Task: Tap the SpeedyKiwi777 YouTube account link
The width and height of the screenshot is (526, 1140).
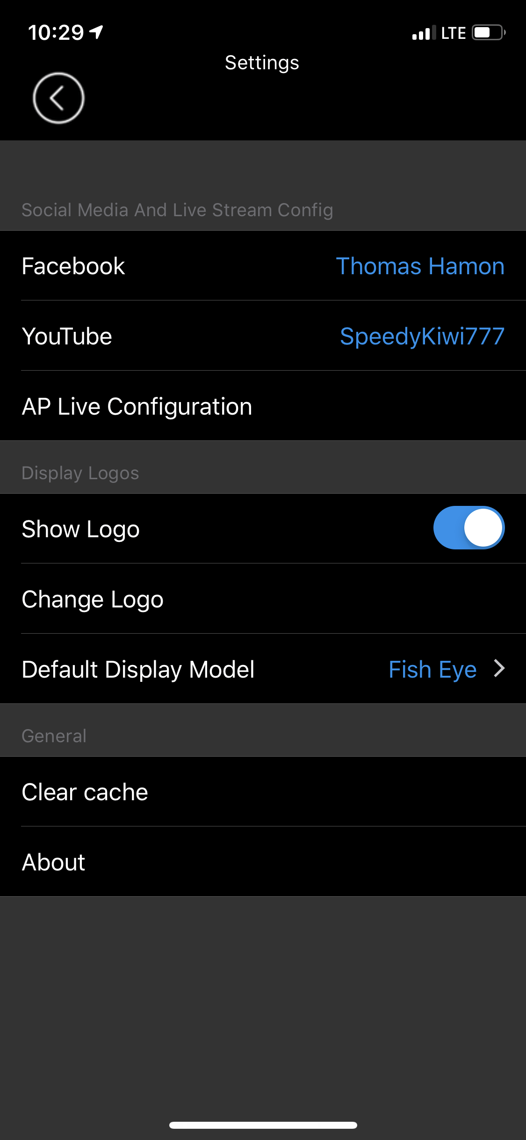Action: [x=422, y=336]
